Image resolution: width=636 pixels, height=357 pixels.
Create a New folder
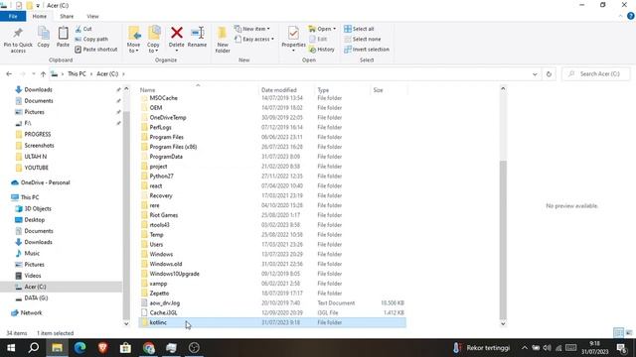[223, 40]
